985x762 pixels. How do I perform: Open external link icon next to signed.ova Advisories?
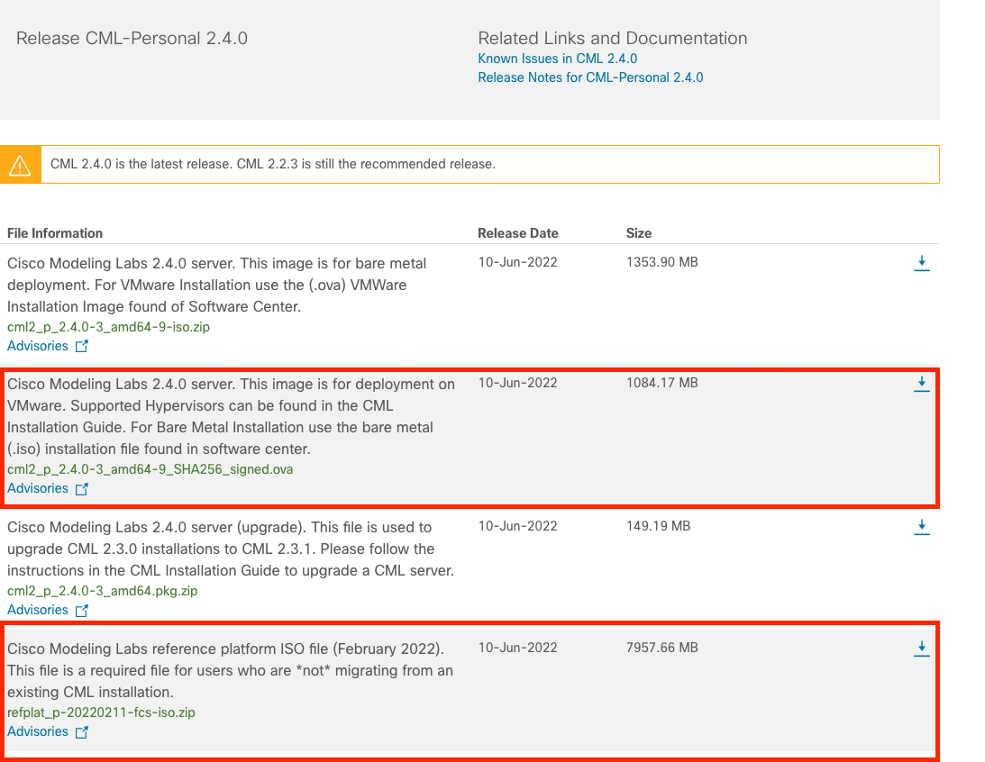[82, 488]
